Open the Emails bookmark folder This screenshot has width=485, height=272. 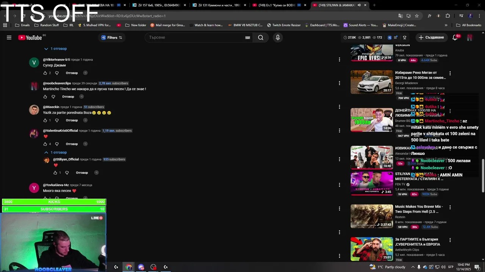(x=22, y=25)
